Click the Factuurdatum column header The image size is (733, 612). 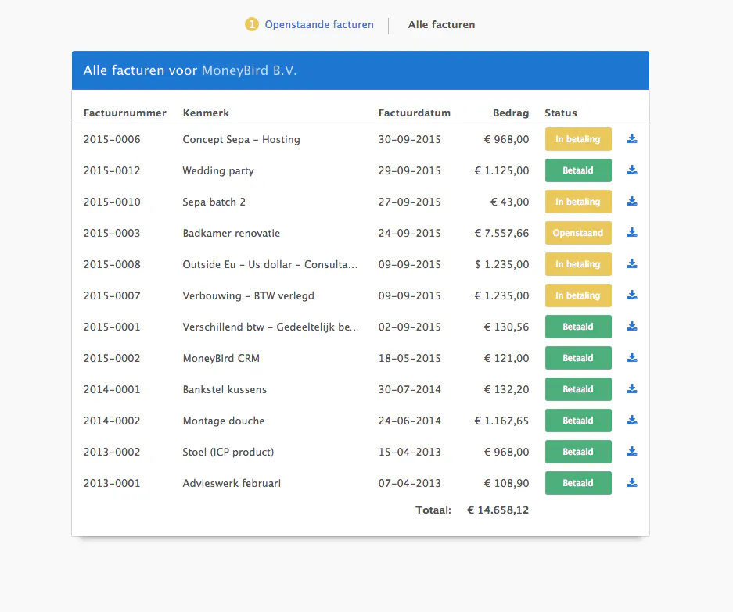point(414,113)
